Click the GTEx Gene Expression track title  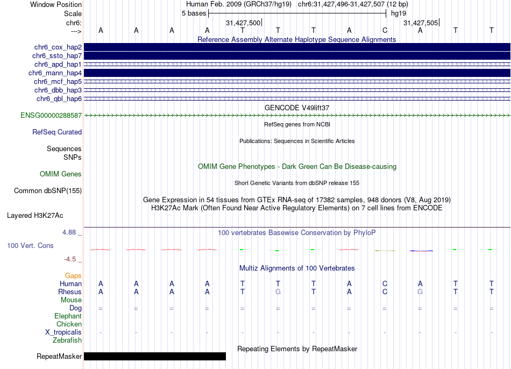pyautogui.click(x=297, y=200)
